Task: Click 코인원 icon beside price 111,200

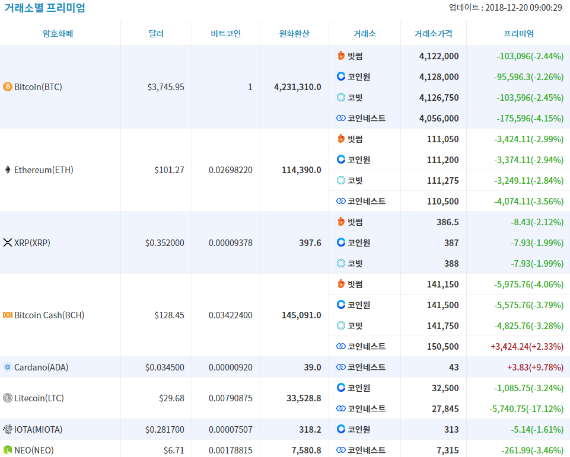Action: tap(341, 159)
